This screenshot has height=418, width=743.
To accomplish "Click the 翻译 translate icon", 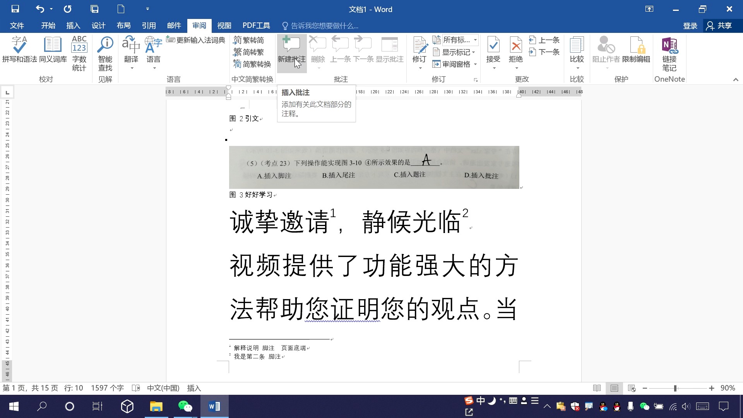I will (x=131, y=46).
